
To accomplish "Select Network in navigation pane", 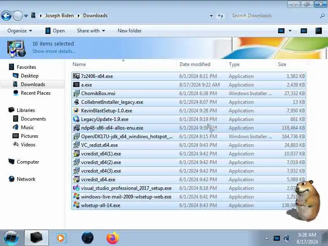I will click(26, 179).
